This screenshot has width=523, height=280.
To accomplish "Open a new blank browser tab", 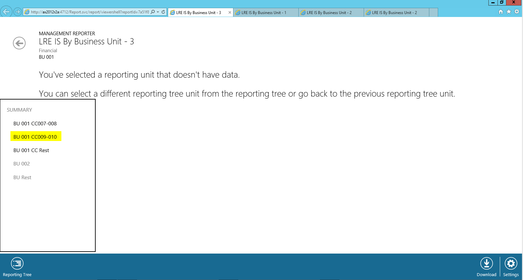I will coord(433,13).
